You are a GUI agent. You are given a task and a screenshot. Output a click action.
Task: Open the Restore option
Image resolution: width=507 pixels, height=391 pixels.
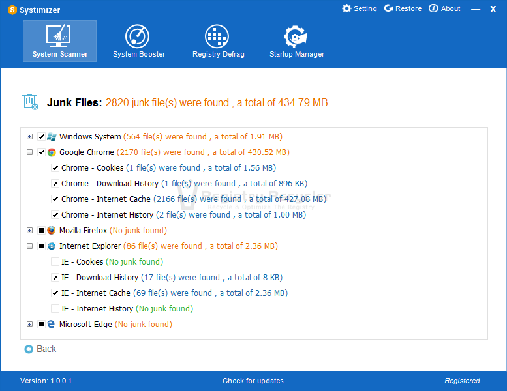[403, 8]
